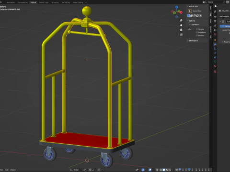Toggle proportional editing in viewport header
Viewport: 230px width, 172px height.
point(99,170)
